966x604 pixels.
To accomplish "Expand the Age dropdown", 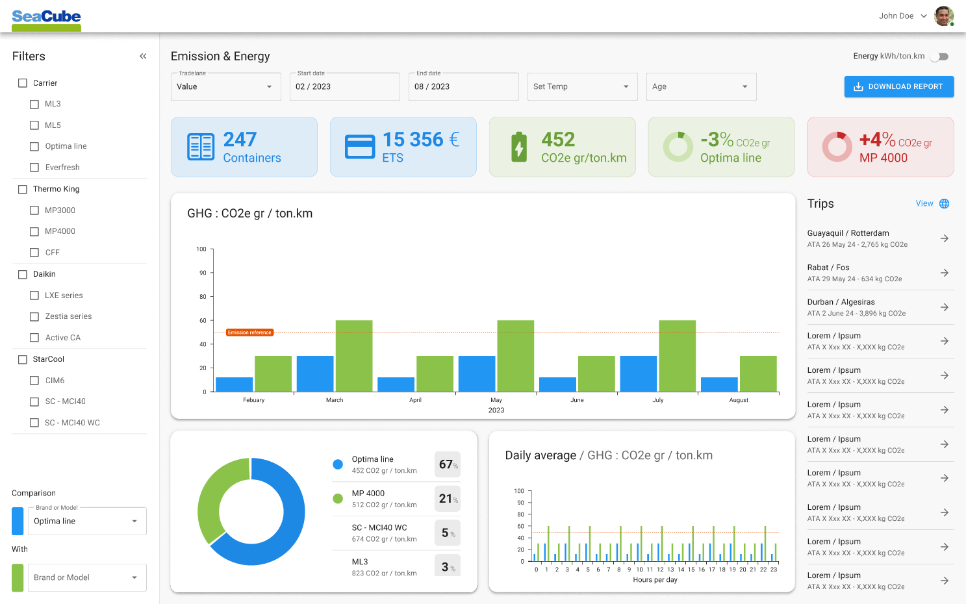I will tap(702, 86).
